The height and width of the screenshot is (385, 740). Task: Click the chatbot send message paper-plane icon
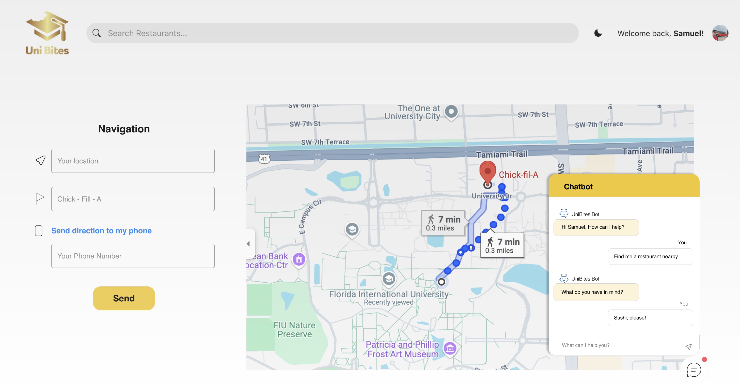coord(688,347)
